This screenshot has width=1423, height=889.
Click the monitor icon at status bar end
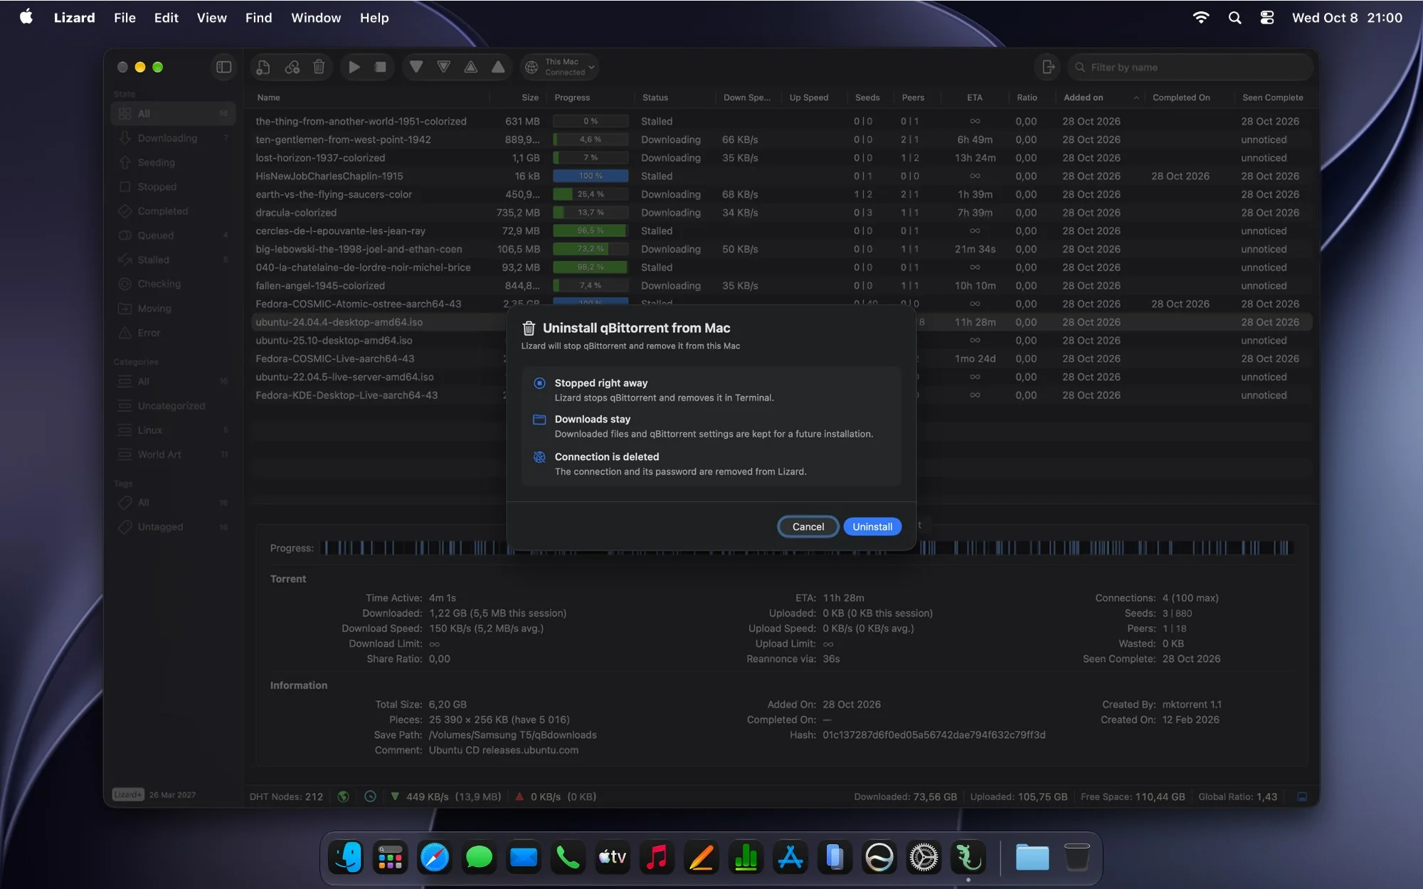point(1302,797)
